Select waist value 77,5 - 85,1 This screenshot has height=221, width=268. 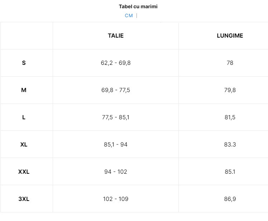(x=116, y=117)
